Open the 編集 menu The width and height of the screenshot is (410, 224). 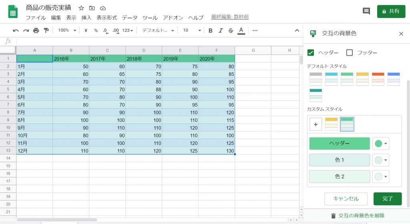pos(56,18)
